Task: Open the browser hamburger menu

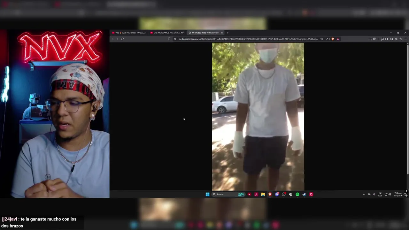Action: (405, 39)
